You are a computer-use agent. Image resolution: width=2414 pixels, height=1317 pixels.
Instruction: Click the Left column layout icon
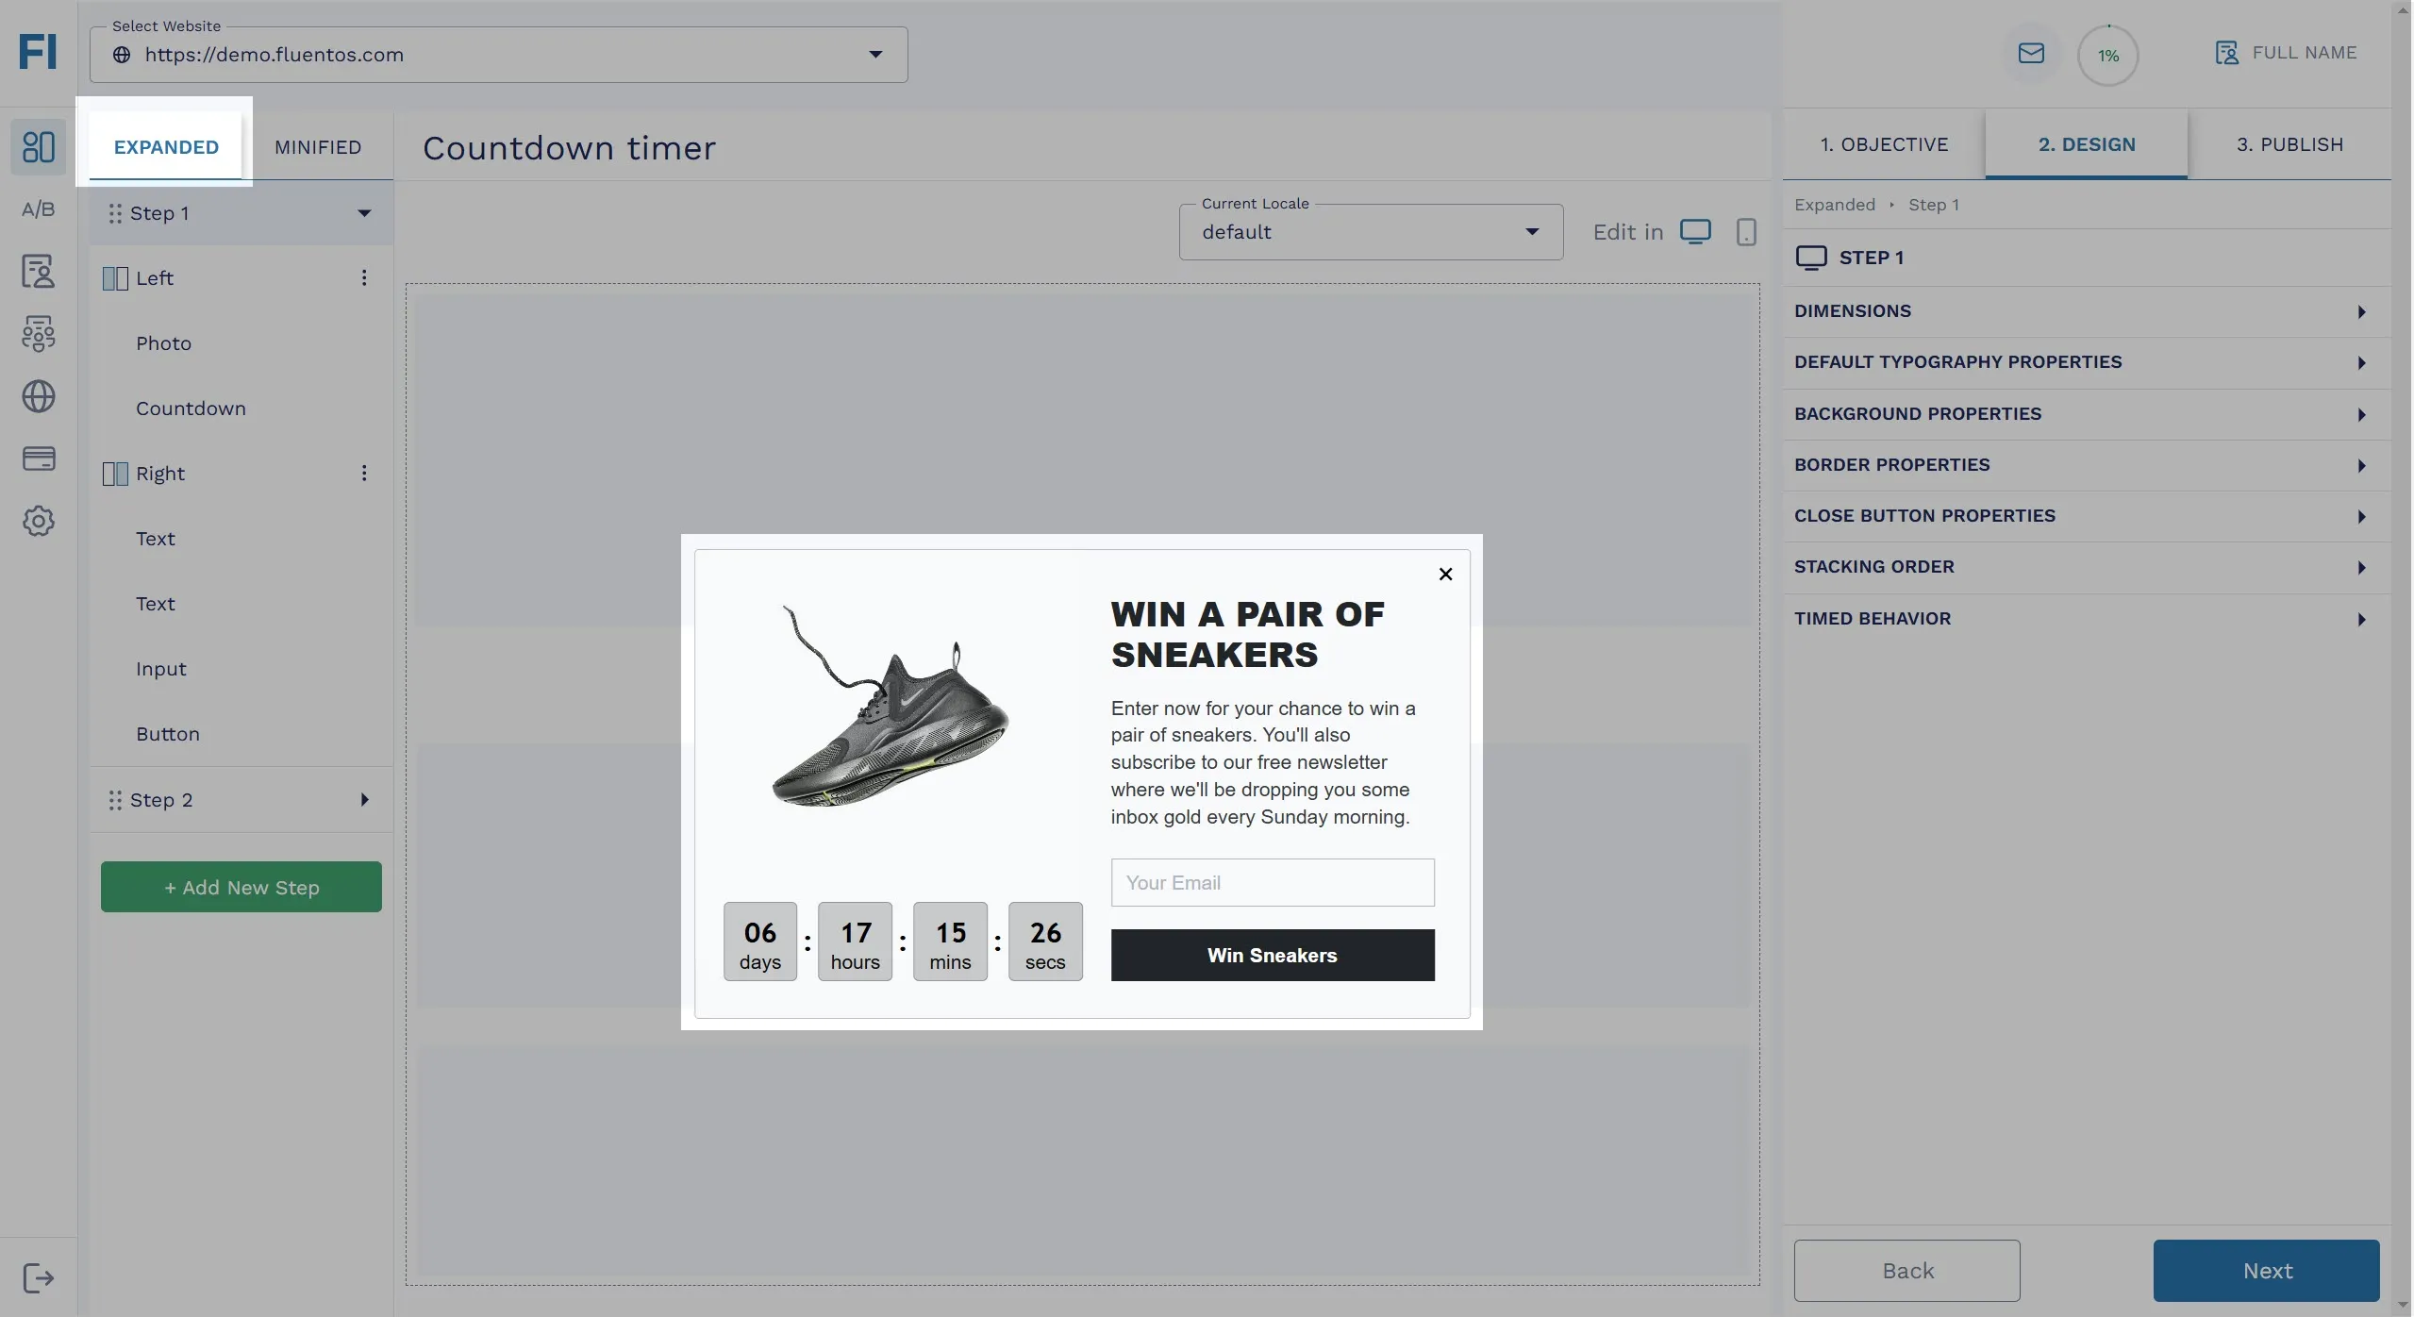tap(115, 278)
